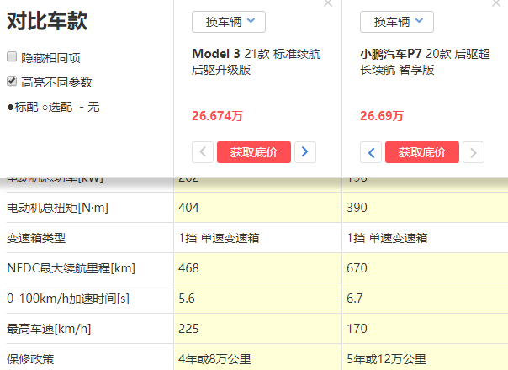Click 获取底价 under Model 3

[x=254, y=152]
